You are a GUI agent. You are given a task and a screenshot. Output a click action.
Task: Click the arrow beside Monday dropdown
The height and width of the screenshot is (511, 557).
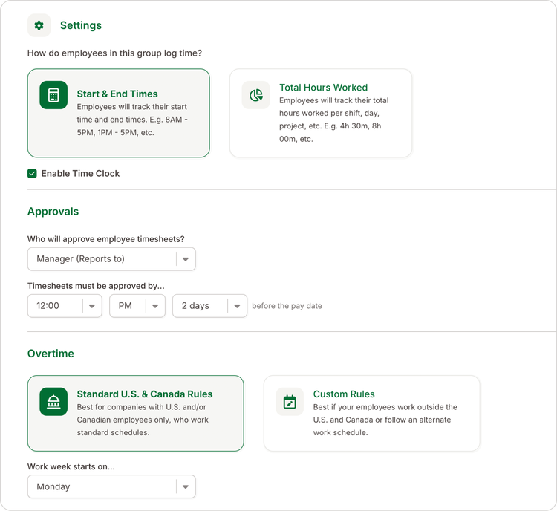(186, 486)
